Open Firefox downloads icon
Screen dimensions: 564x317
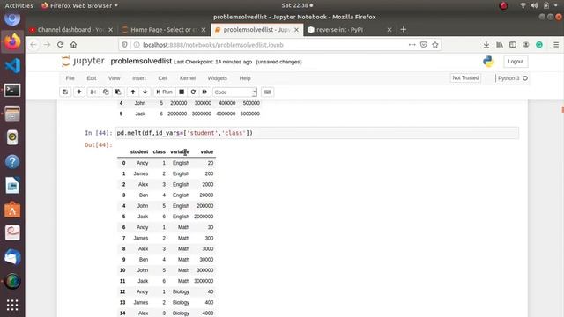click(x=486, y=45)
